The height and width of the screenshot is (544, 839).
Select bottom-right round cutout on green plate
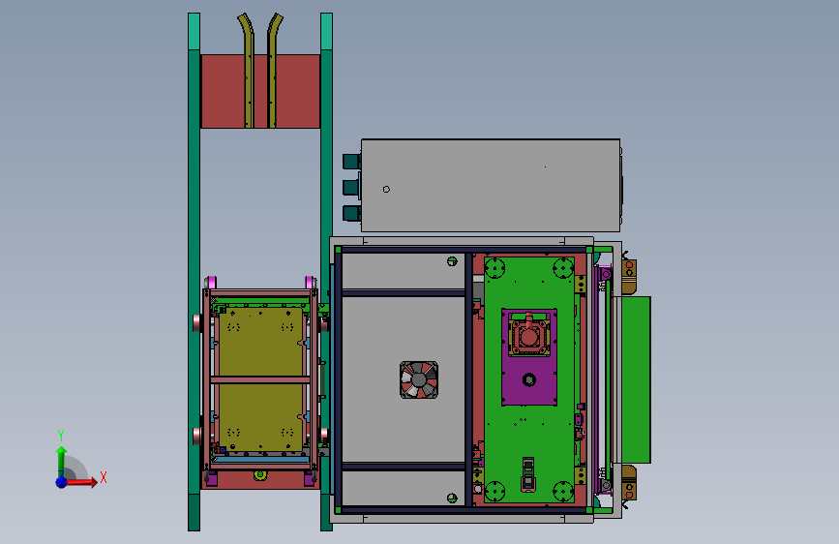(x=563, y=491)
